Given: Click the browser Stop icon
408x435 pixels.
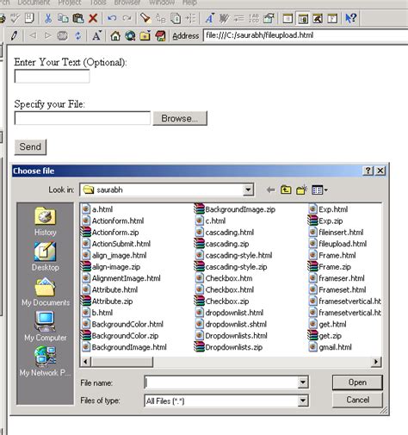Looking at the screenshot, I should pyautogui.click(x=63, y=36).
